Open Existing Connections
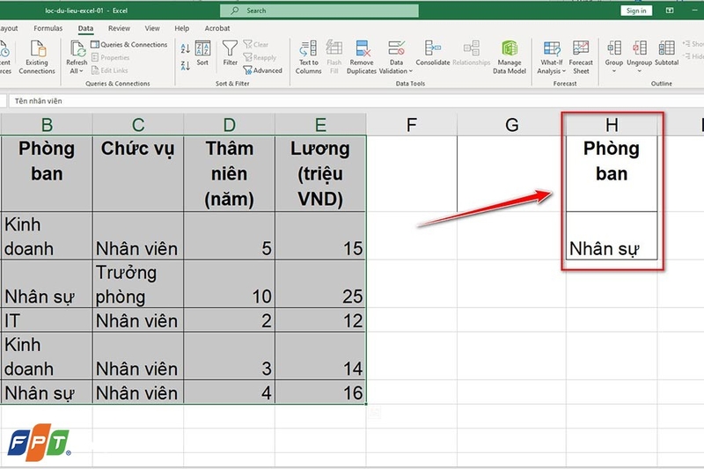 pyautogui.click(x=37, y=57)
